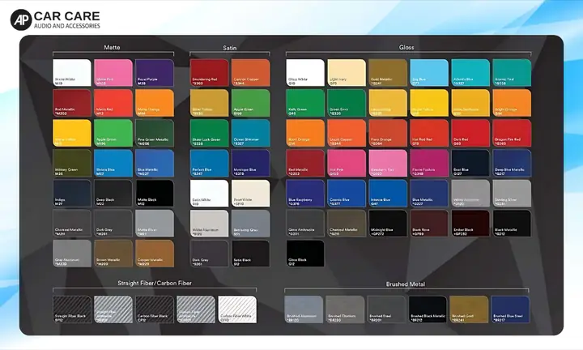Select the Satin Perfect Blue swatch
The height and width of the screenshot is (350, 583).
pos(209,163)
